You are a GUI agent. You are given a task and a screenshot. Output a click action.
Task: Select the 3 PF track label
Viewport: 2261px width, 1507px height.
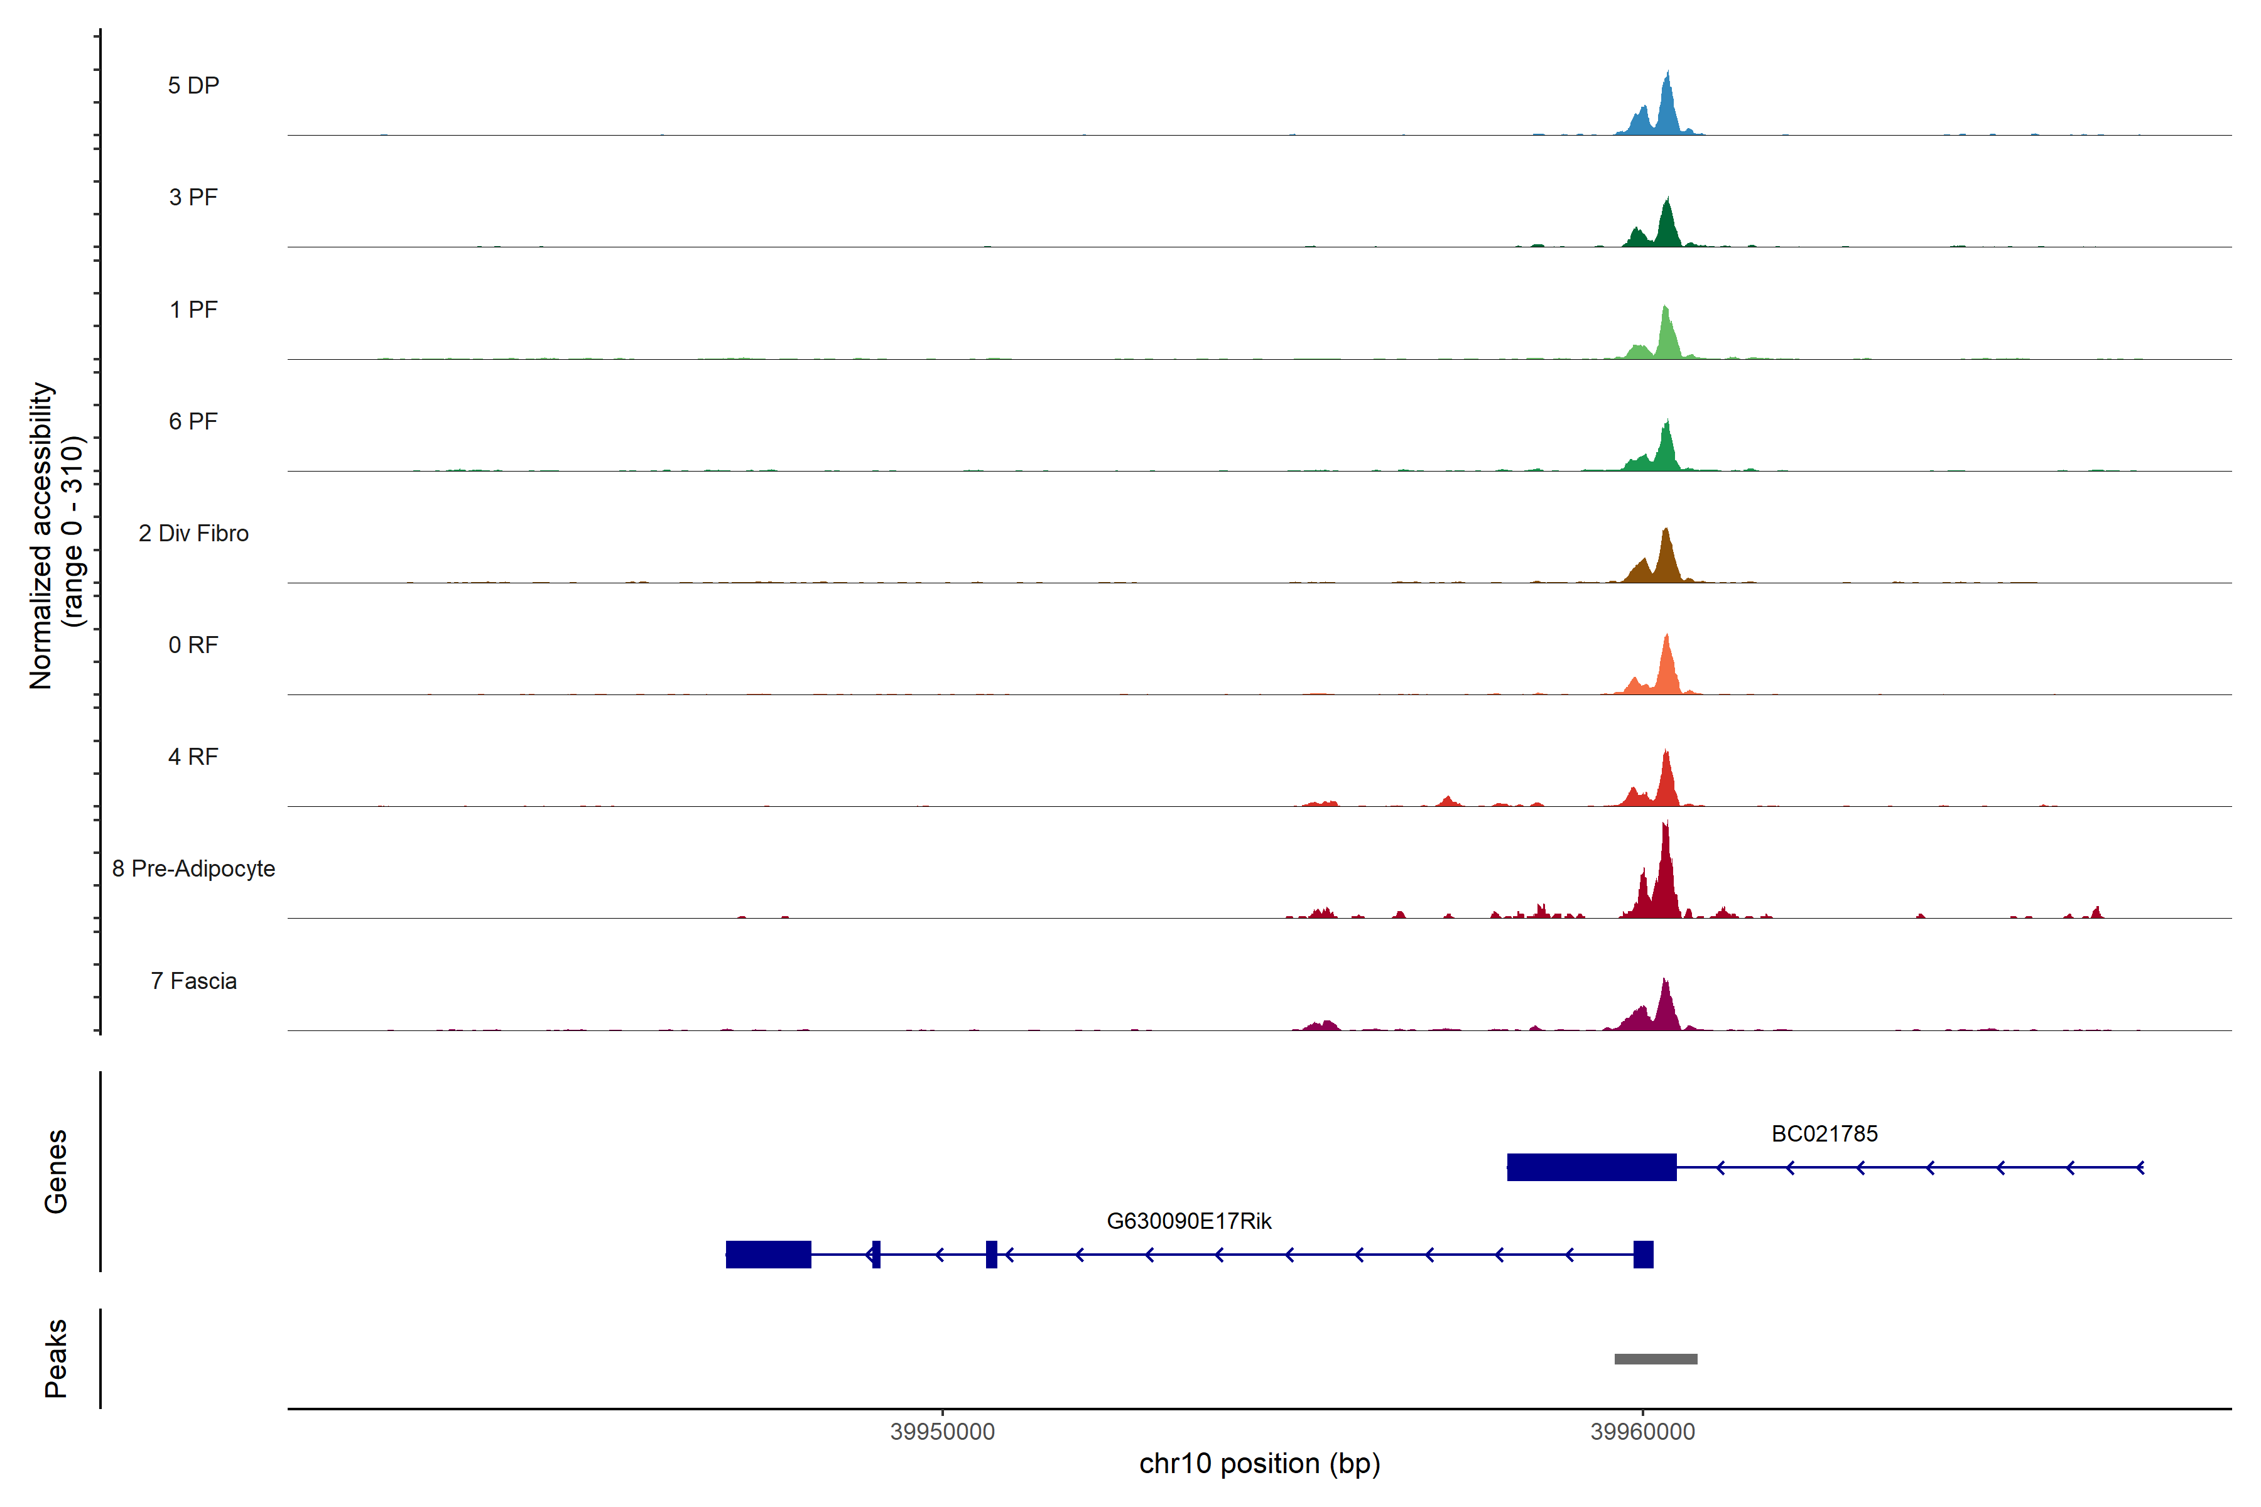193,197
